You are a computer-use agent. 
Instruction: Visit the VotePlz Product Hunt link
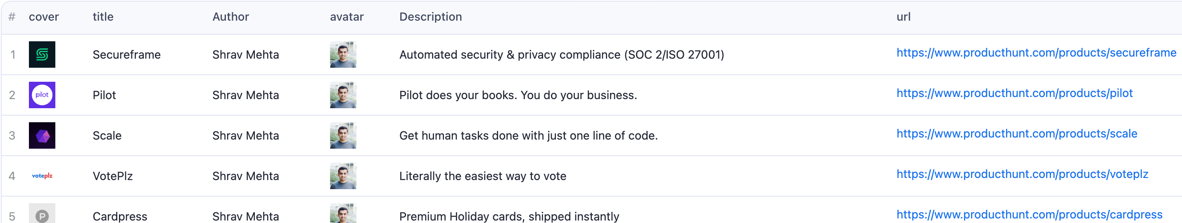tap(1022, 174)
